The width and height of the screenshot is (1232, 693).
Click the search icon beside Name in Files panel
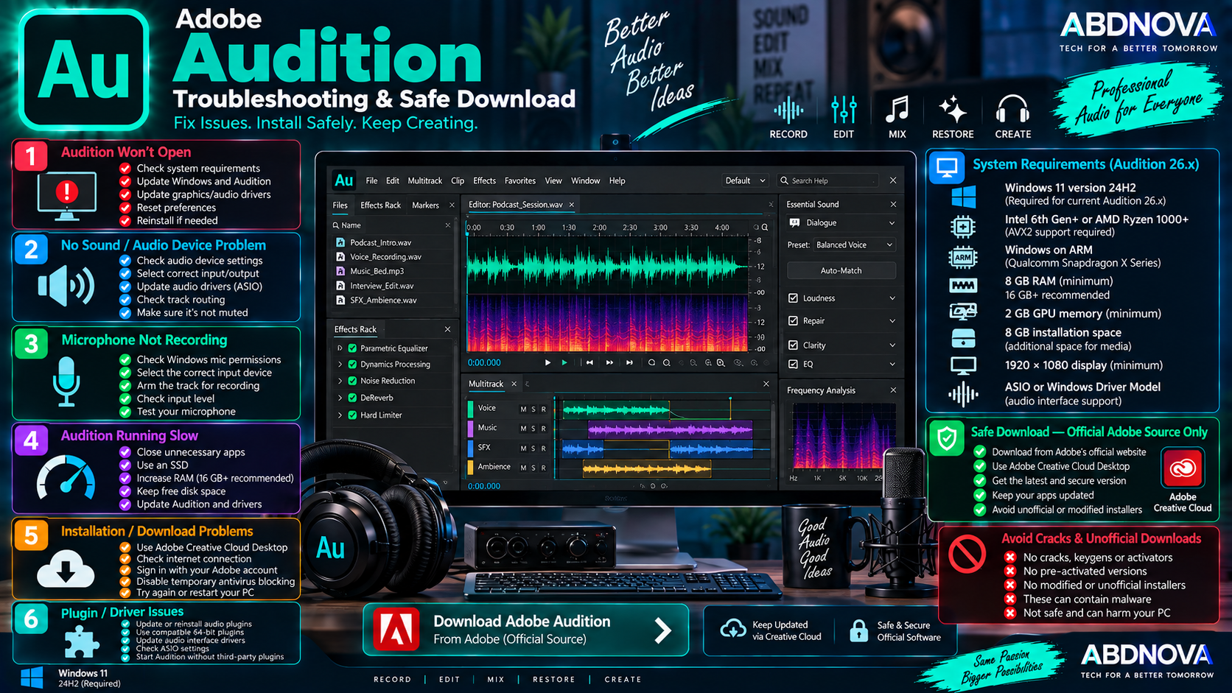(x=336, y=225)
